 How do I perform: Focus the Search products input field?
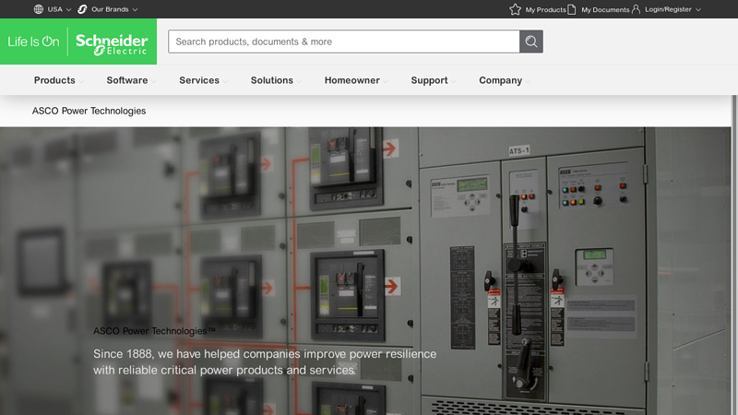point(344,41)
